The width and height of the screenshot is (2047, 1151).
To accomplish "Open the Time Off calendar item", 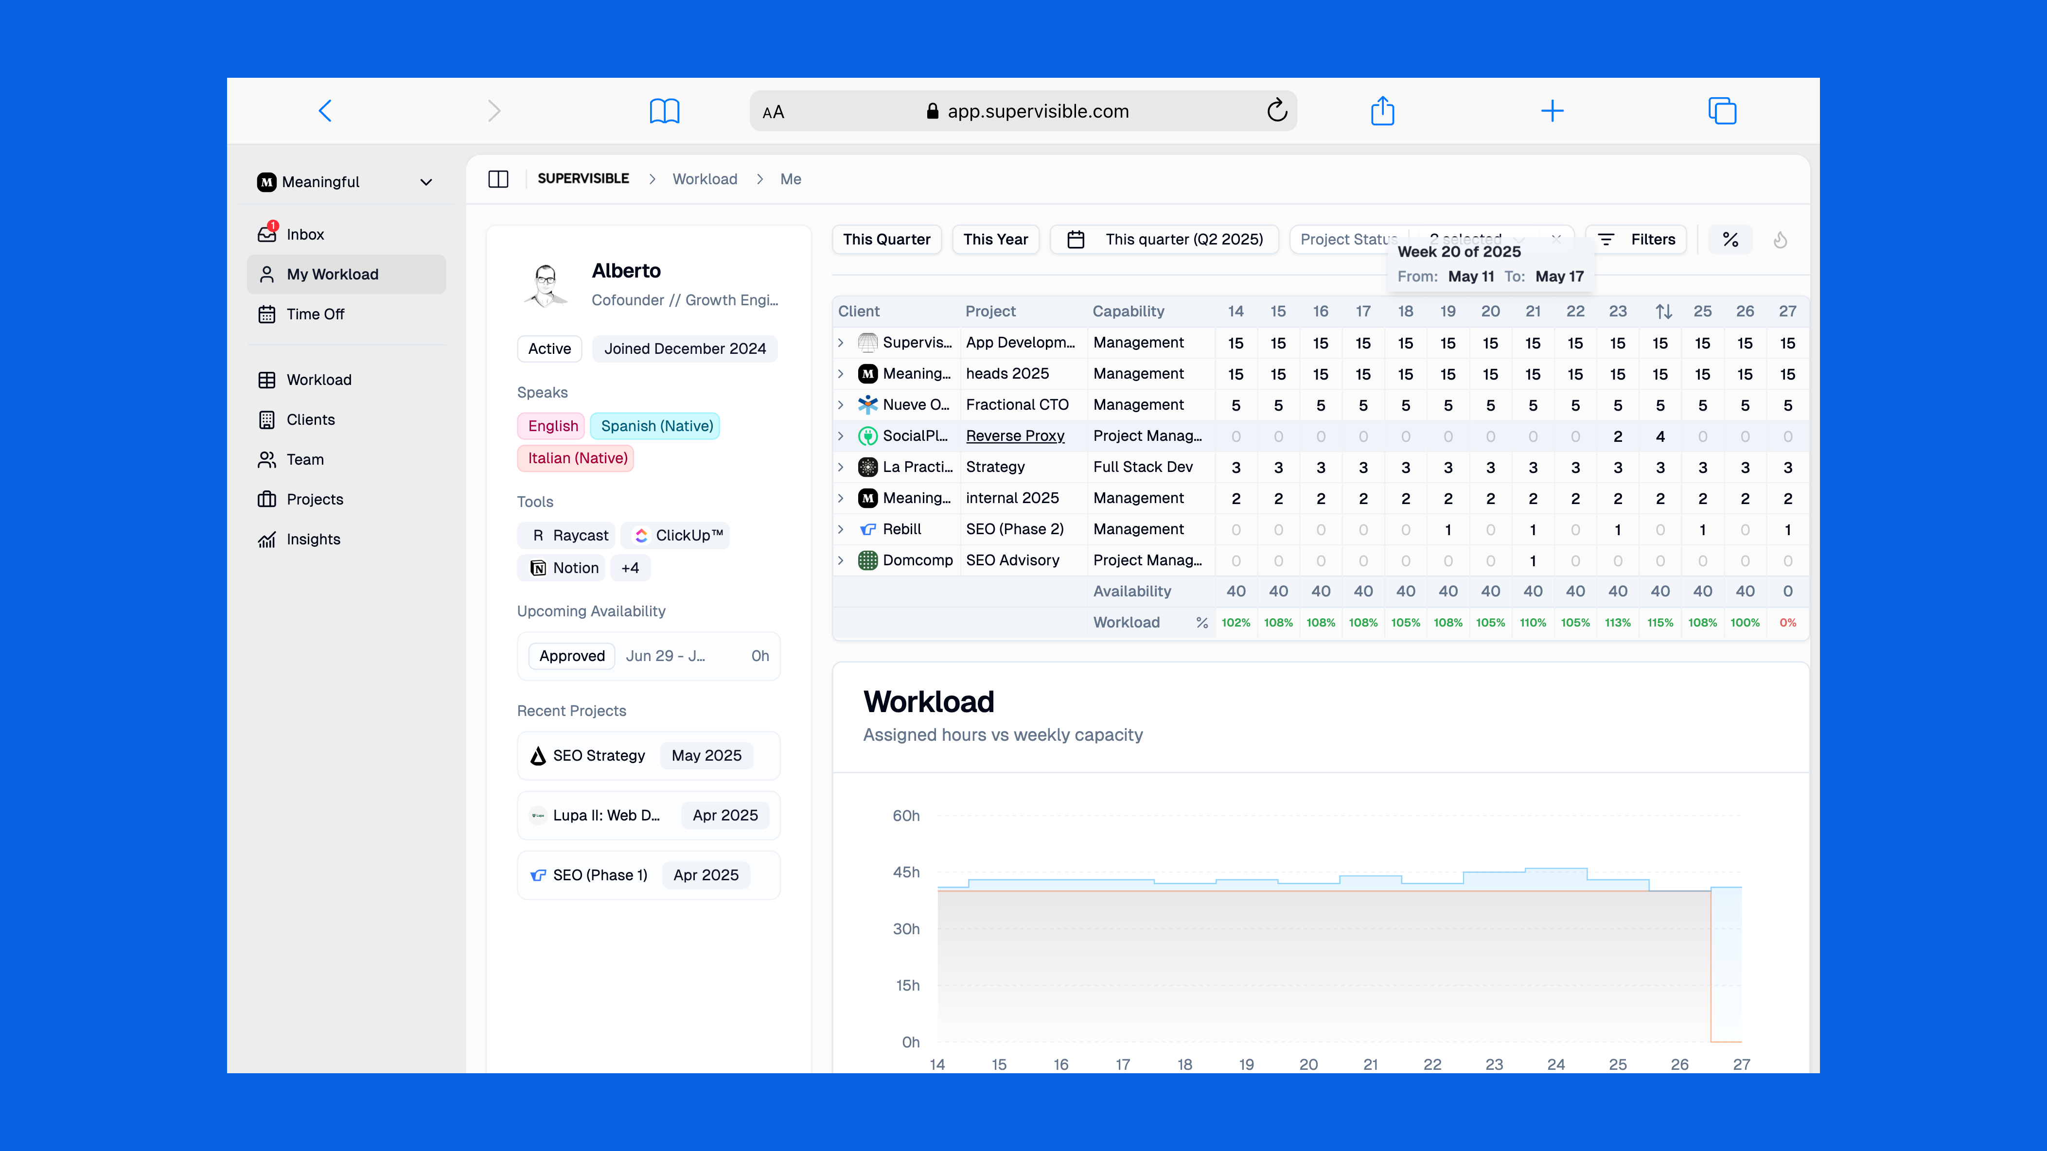I will [x=315, y=314].
